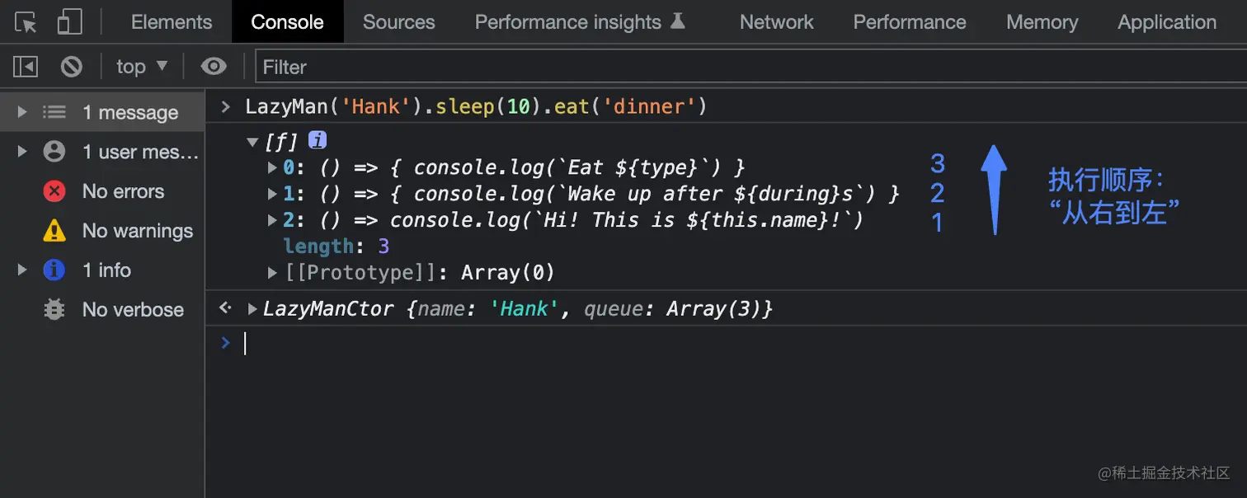Image resolution: width=1247 pixels, height=498 pixels.
Task: Click into the console Filter field
Action: (x=742, y=67)
